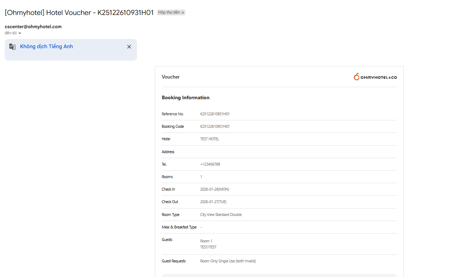Click the phone number +123456789
The image size is (458, 277).
210,164
